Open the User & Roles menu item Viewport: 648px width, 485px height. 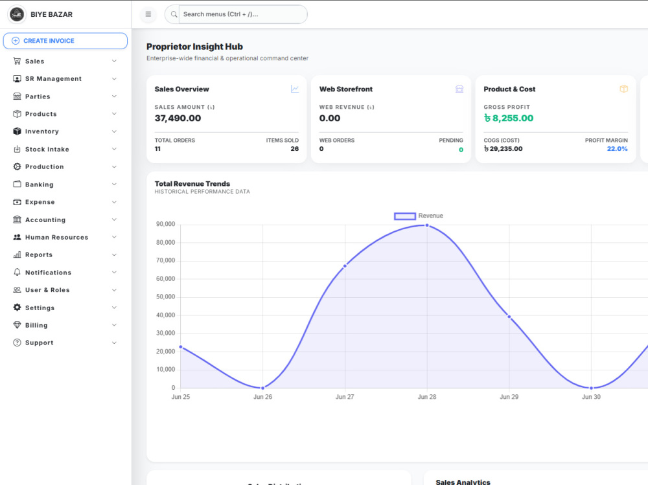[x=65, y=290]
